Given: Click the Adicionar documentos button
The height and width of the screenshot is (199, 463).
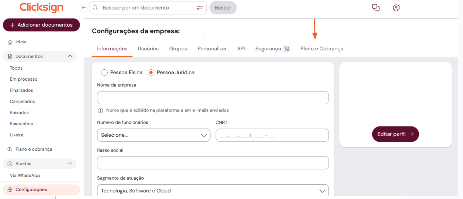Looking at the screenshot, I should pyautogui.click(x=41, y=25).
